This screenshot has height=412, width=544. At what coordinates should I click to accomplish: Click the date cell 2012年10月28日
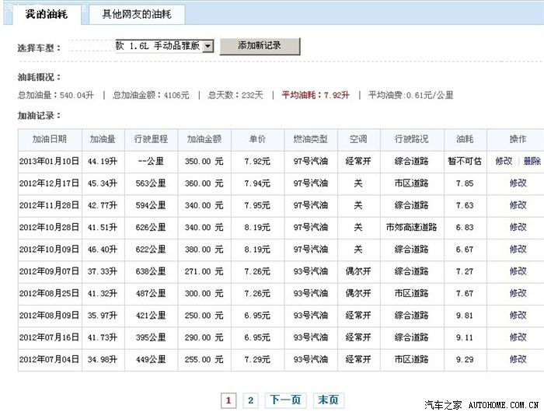point(49,227)
